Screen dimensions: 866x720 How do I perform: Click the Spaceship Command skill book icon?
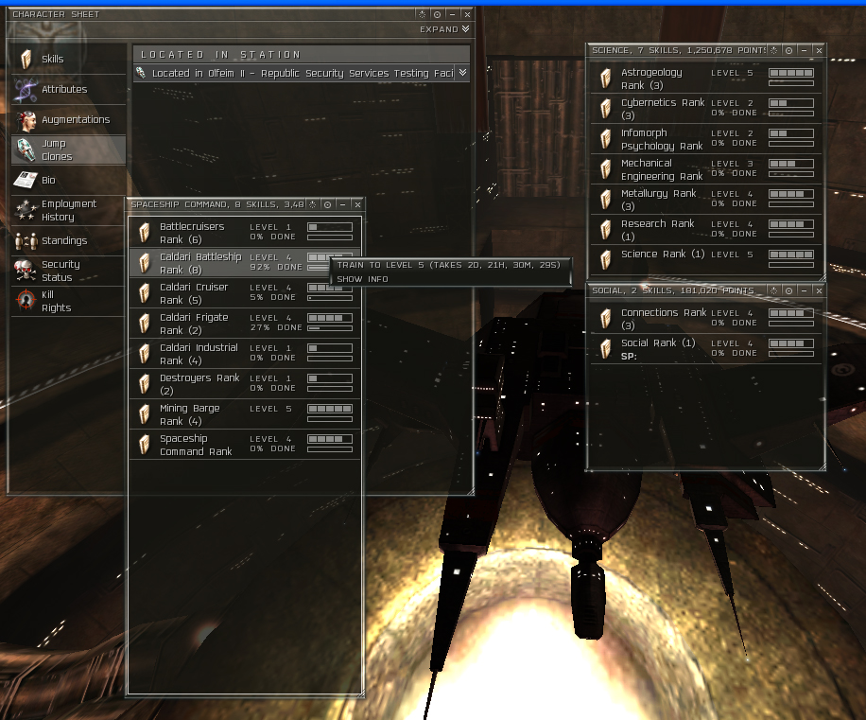pos(145,445)
